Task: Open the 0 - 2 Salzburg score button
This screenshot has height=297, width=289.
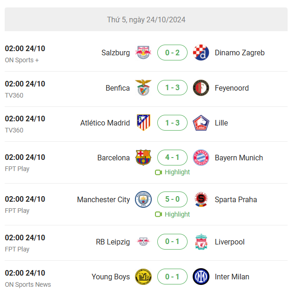Action: pyautogui.click(x=172, y=53)
